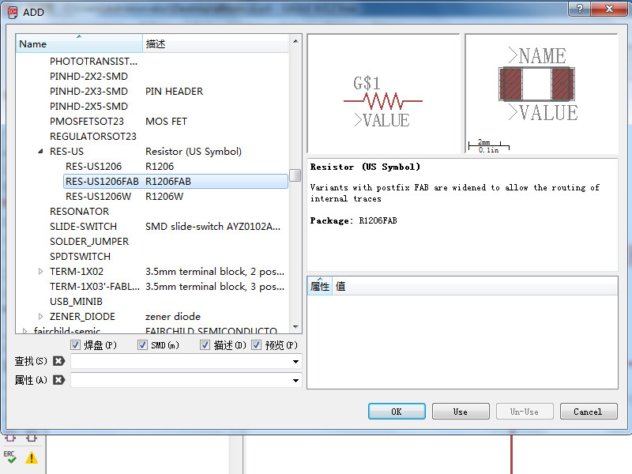This screenshot has width=632, height=474.
Task: Sort by the Name column header
Action: pyautogui.click(x=79, y=43)
